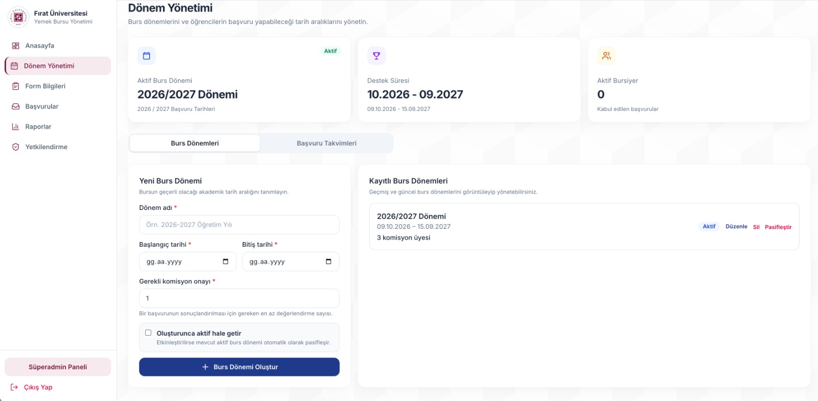Screen dimensions: 818x401
Task: Click the "3 komisyon üyesi" text
Action: click(x=403, y=238)
